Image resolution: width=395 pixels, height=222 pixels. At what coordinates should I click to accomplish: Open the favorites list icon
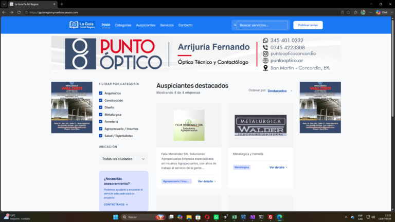tap(356, 12)
